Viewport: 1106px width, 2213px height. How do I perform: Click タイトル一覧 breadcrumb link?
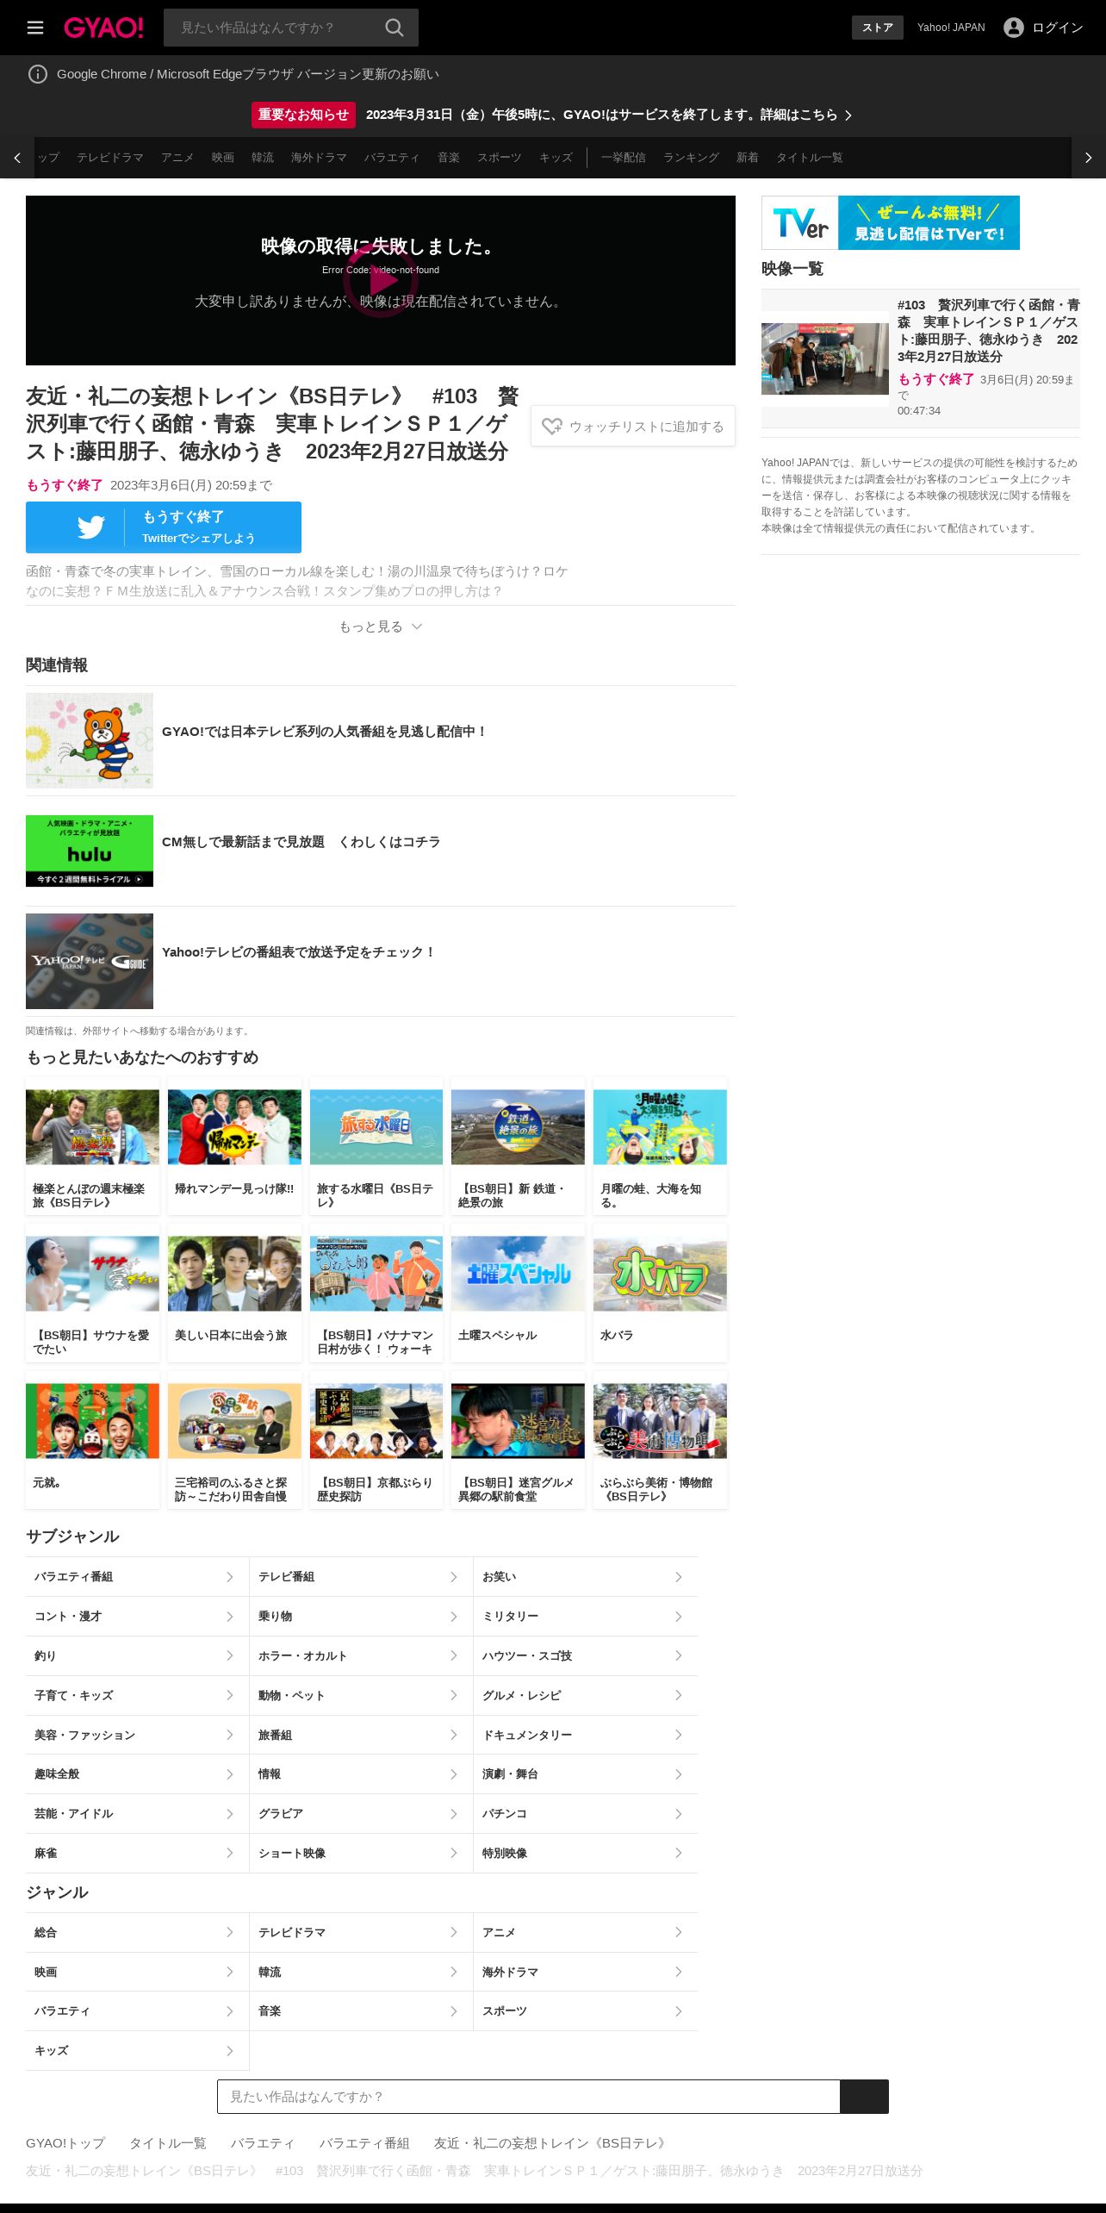tap(168, 2143)
